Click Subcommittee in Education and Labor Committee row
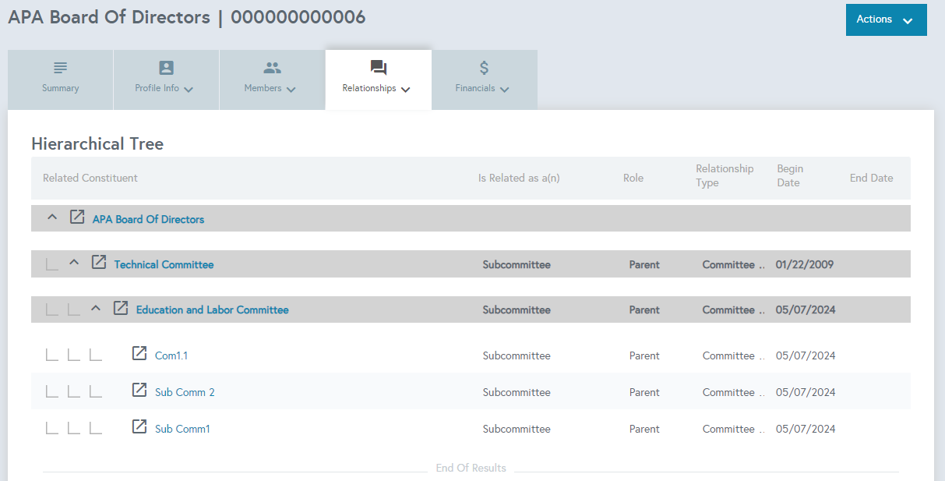The width and height of the screenshot is (945, 481). (x=517, y=310)
